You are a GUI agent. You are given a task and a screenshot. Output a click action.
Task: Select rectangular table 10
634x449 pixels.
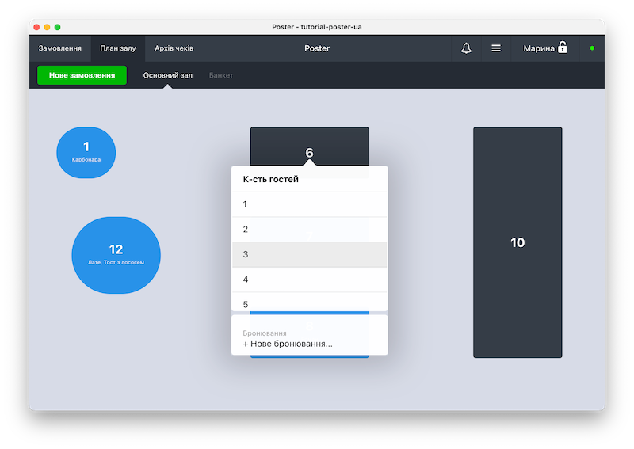(518, 242)
